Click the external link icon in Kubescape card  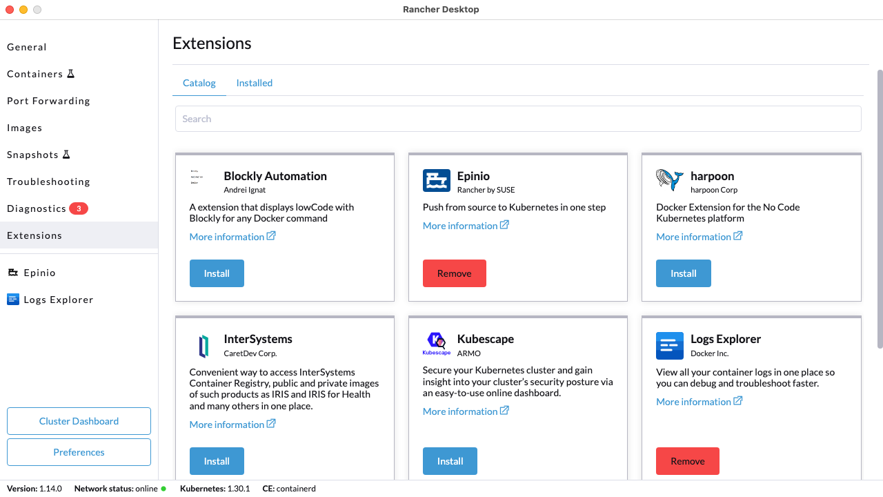tap(504, 411)
